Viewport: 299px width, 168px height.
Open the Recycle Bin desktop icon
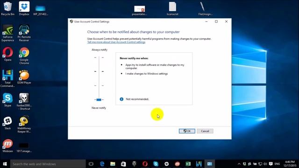7,8
